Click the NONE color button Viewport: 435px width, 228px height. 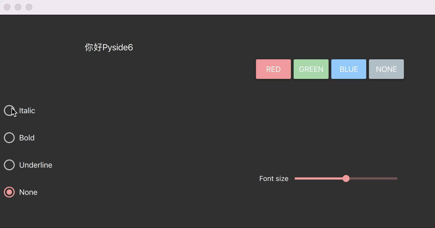pos(386,69)
